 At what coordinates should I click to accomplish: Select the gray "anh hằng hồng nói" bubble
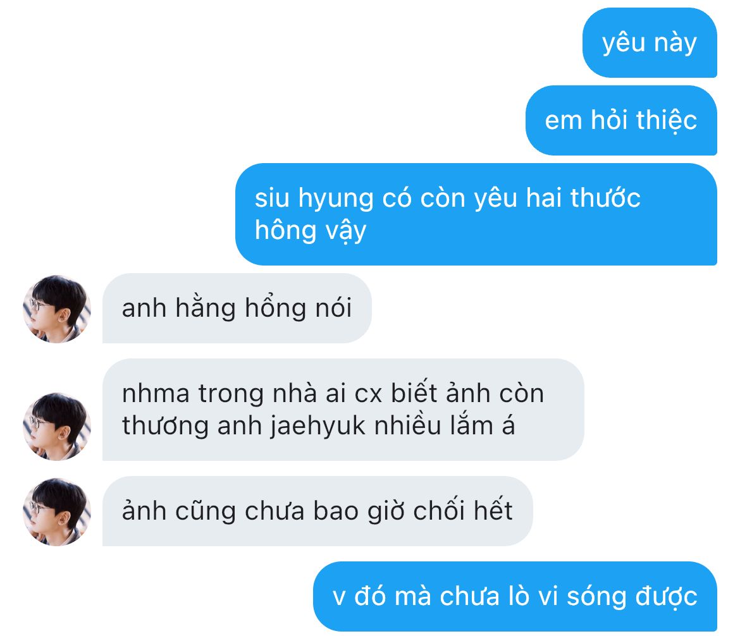237,308
